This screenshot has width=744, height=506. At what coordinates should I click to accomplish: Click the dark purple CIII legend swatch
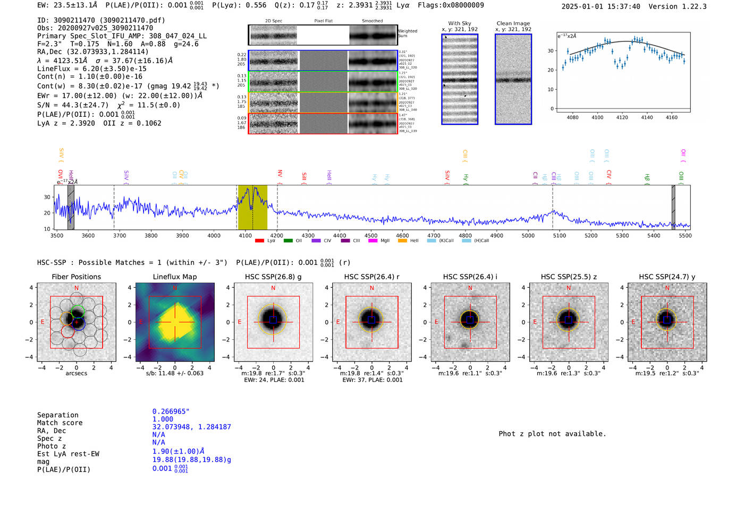(x=345, y=241)
